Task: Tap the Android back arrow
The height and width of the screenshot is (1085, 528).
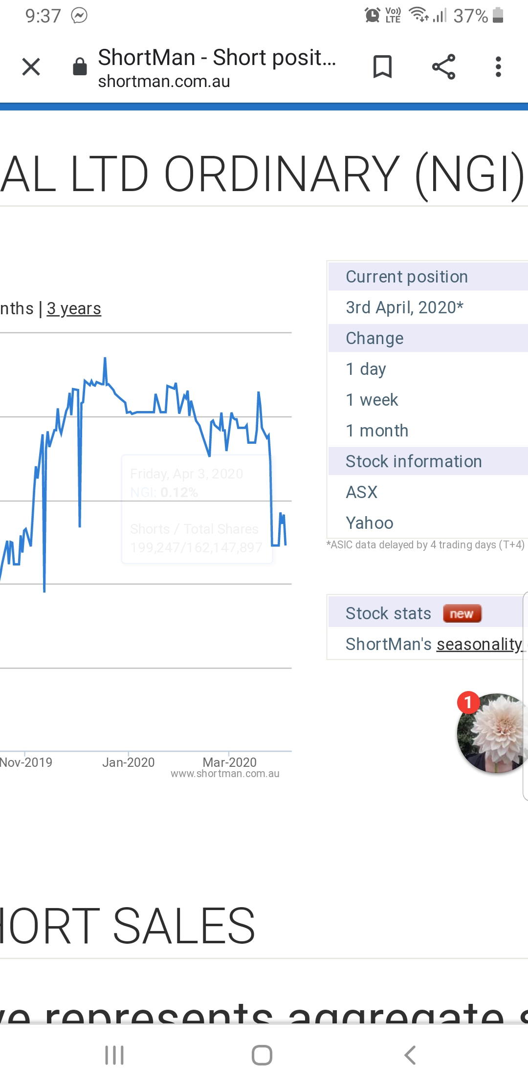Action: [410, 1055]
